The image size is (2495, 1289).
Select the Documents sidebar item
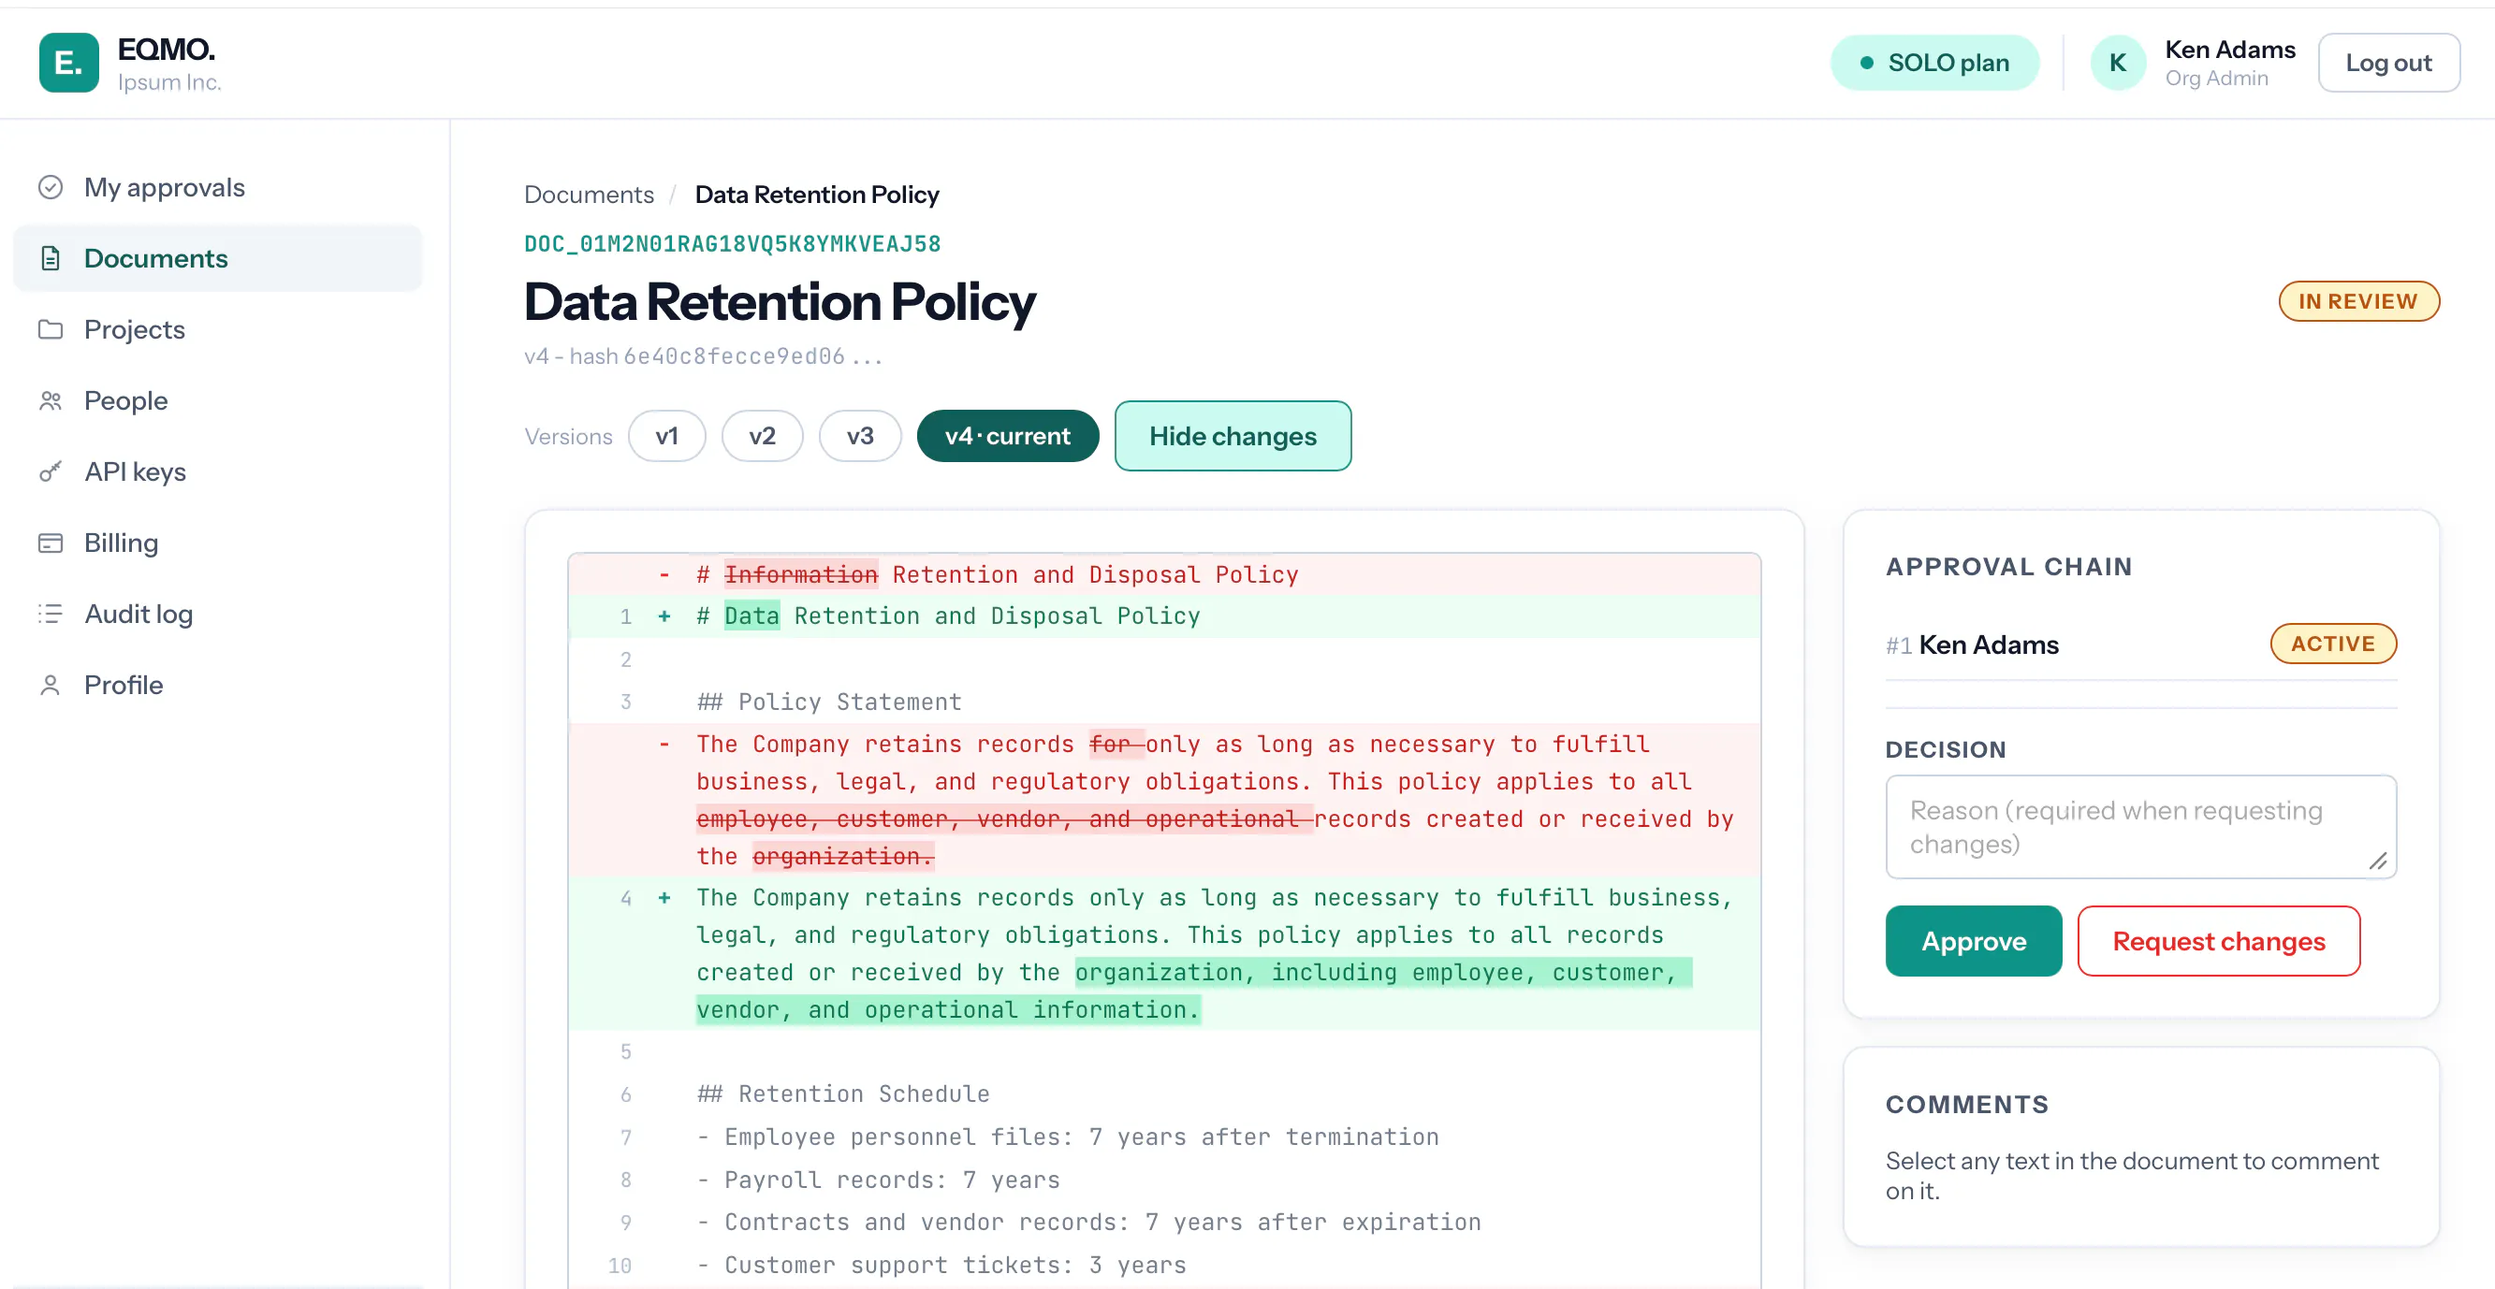(x=218, y=258)
